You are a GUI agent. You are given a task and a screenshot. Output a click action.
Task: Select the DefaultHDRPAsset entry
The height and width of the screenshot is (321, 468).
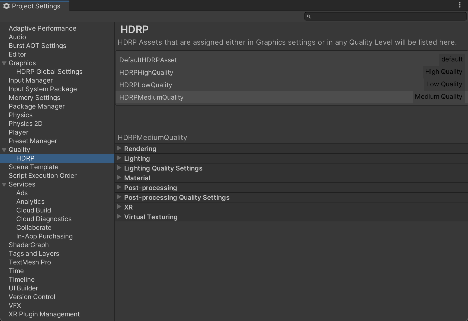148,60
